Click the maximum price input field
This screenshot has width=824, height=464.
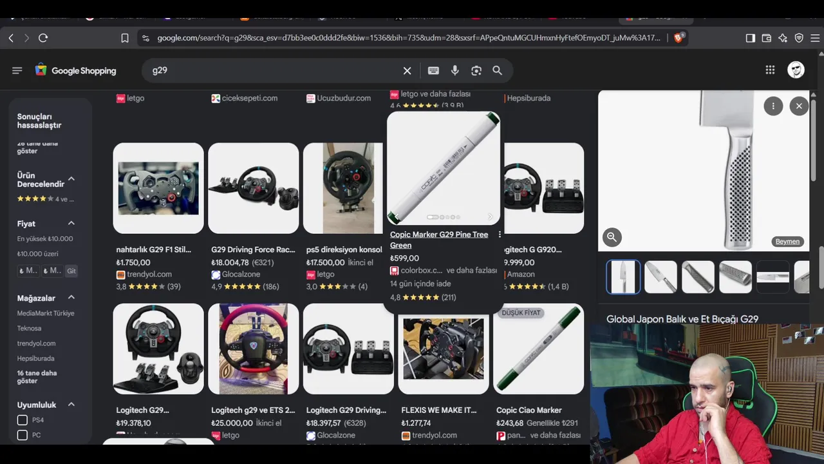pyautogui.click(x=52, y=271)
